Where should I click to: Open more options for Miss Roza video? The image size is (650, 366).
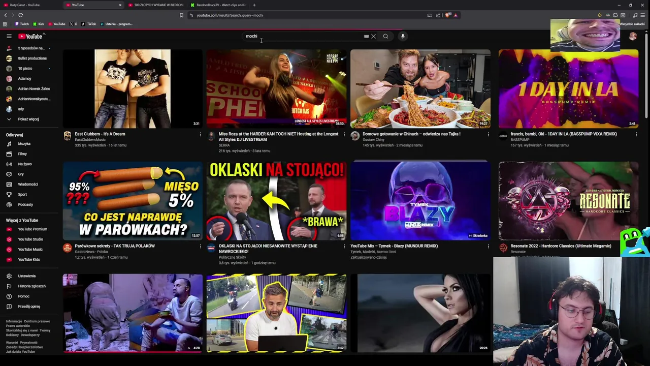pyautogui.click(x=344, y=134)
